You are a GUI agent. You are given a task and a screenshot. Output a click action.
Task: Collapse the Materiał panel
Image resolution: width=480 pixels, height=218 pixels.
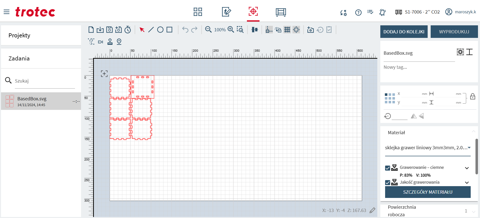pos(473,131)
